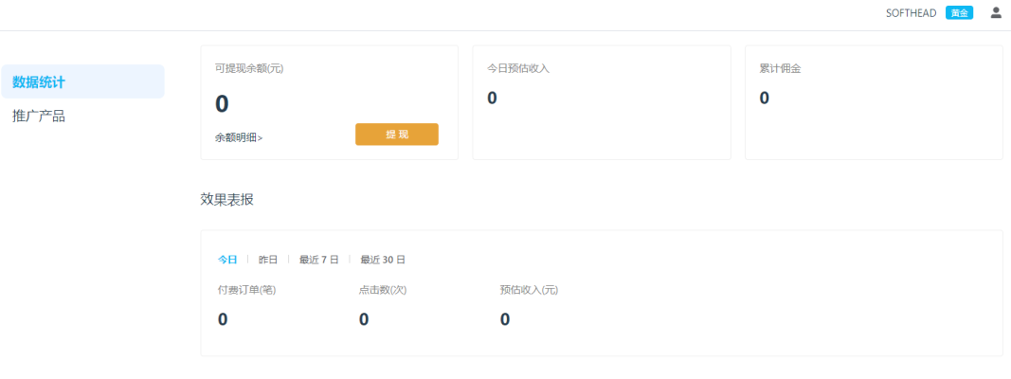Open 推广产品 in the sidebar
This screenshot has height=379, width=1011.
click(39, 117)
